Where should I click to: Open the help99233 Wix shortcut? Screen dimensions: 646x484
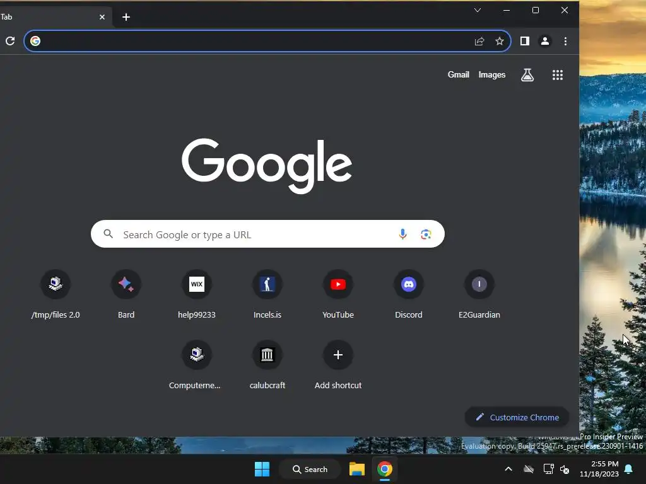[x=197, y=294]
